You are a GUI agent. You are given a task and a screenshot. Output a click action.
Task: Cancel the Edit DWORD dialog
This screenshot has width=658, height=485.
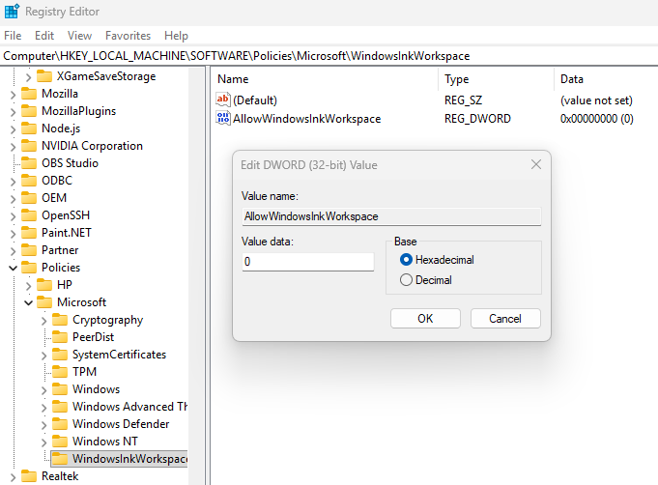click(x=505, y=319)
